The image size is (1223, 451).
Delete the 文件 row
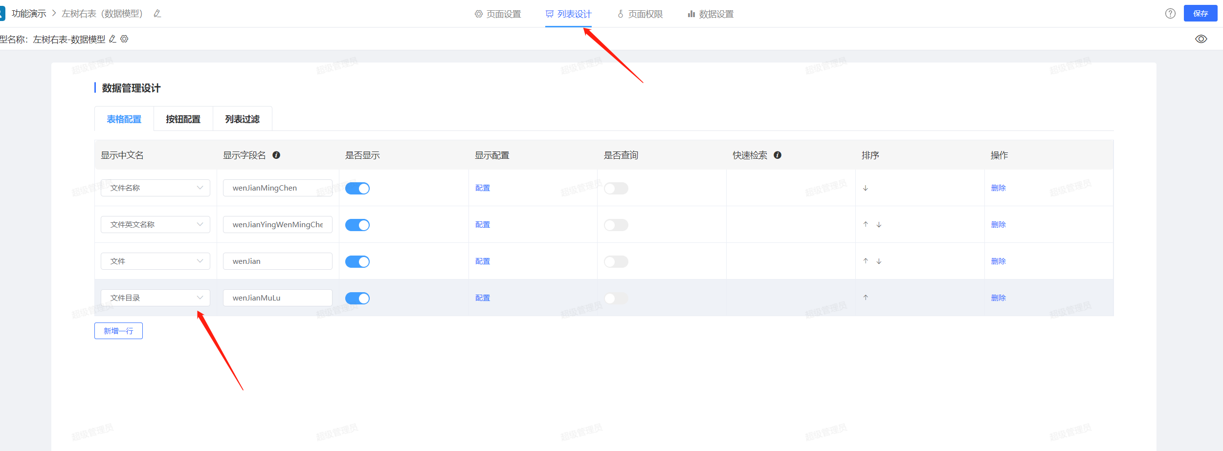tap(999, 261)
